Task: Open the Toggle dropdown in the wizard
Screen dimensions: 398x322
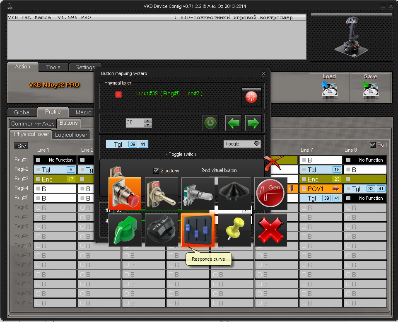Action: point(242,144)
